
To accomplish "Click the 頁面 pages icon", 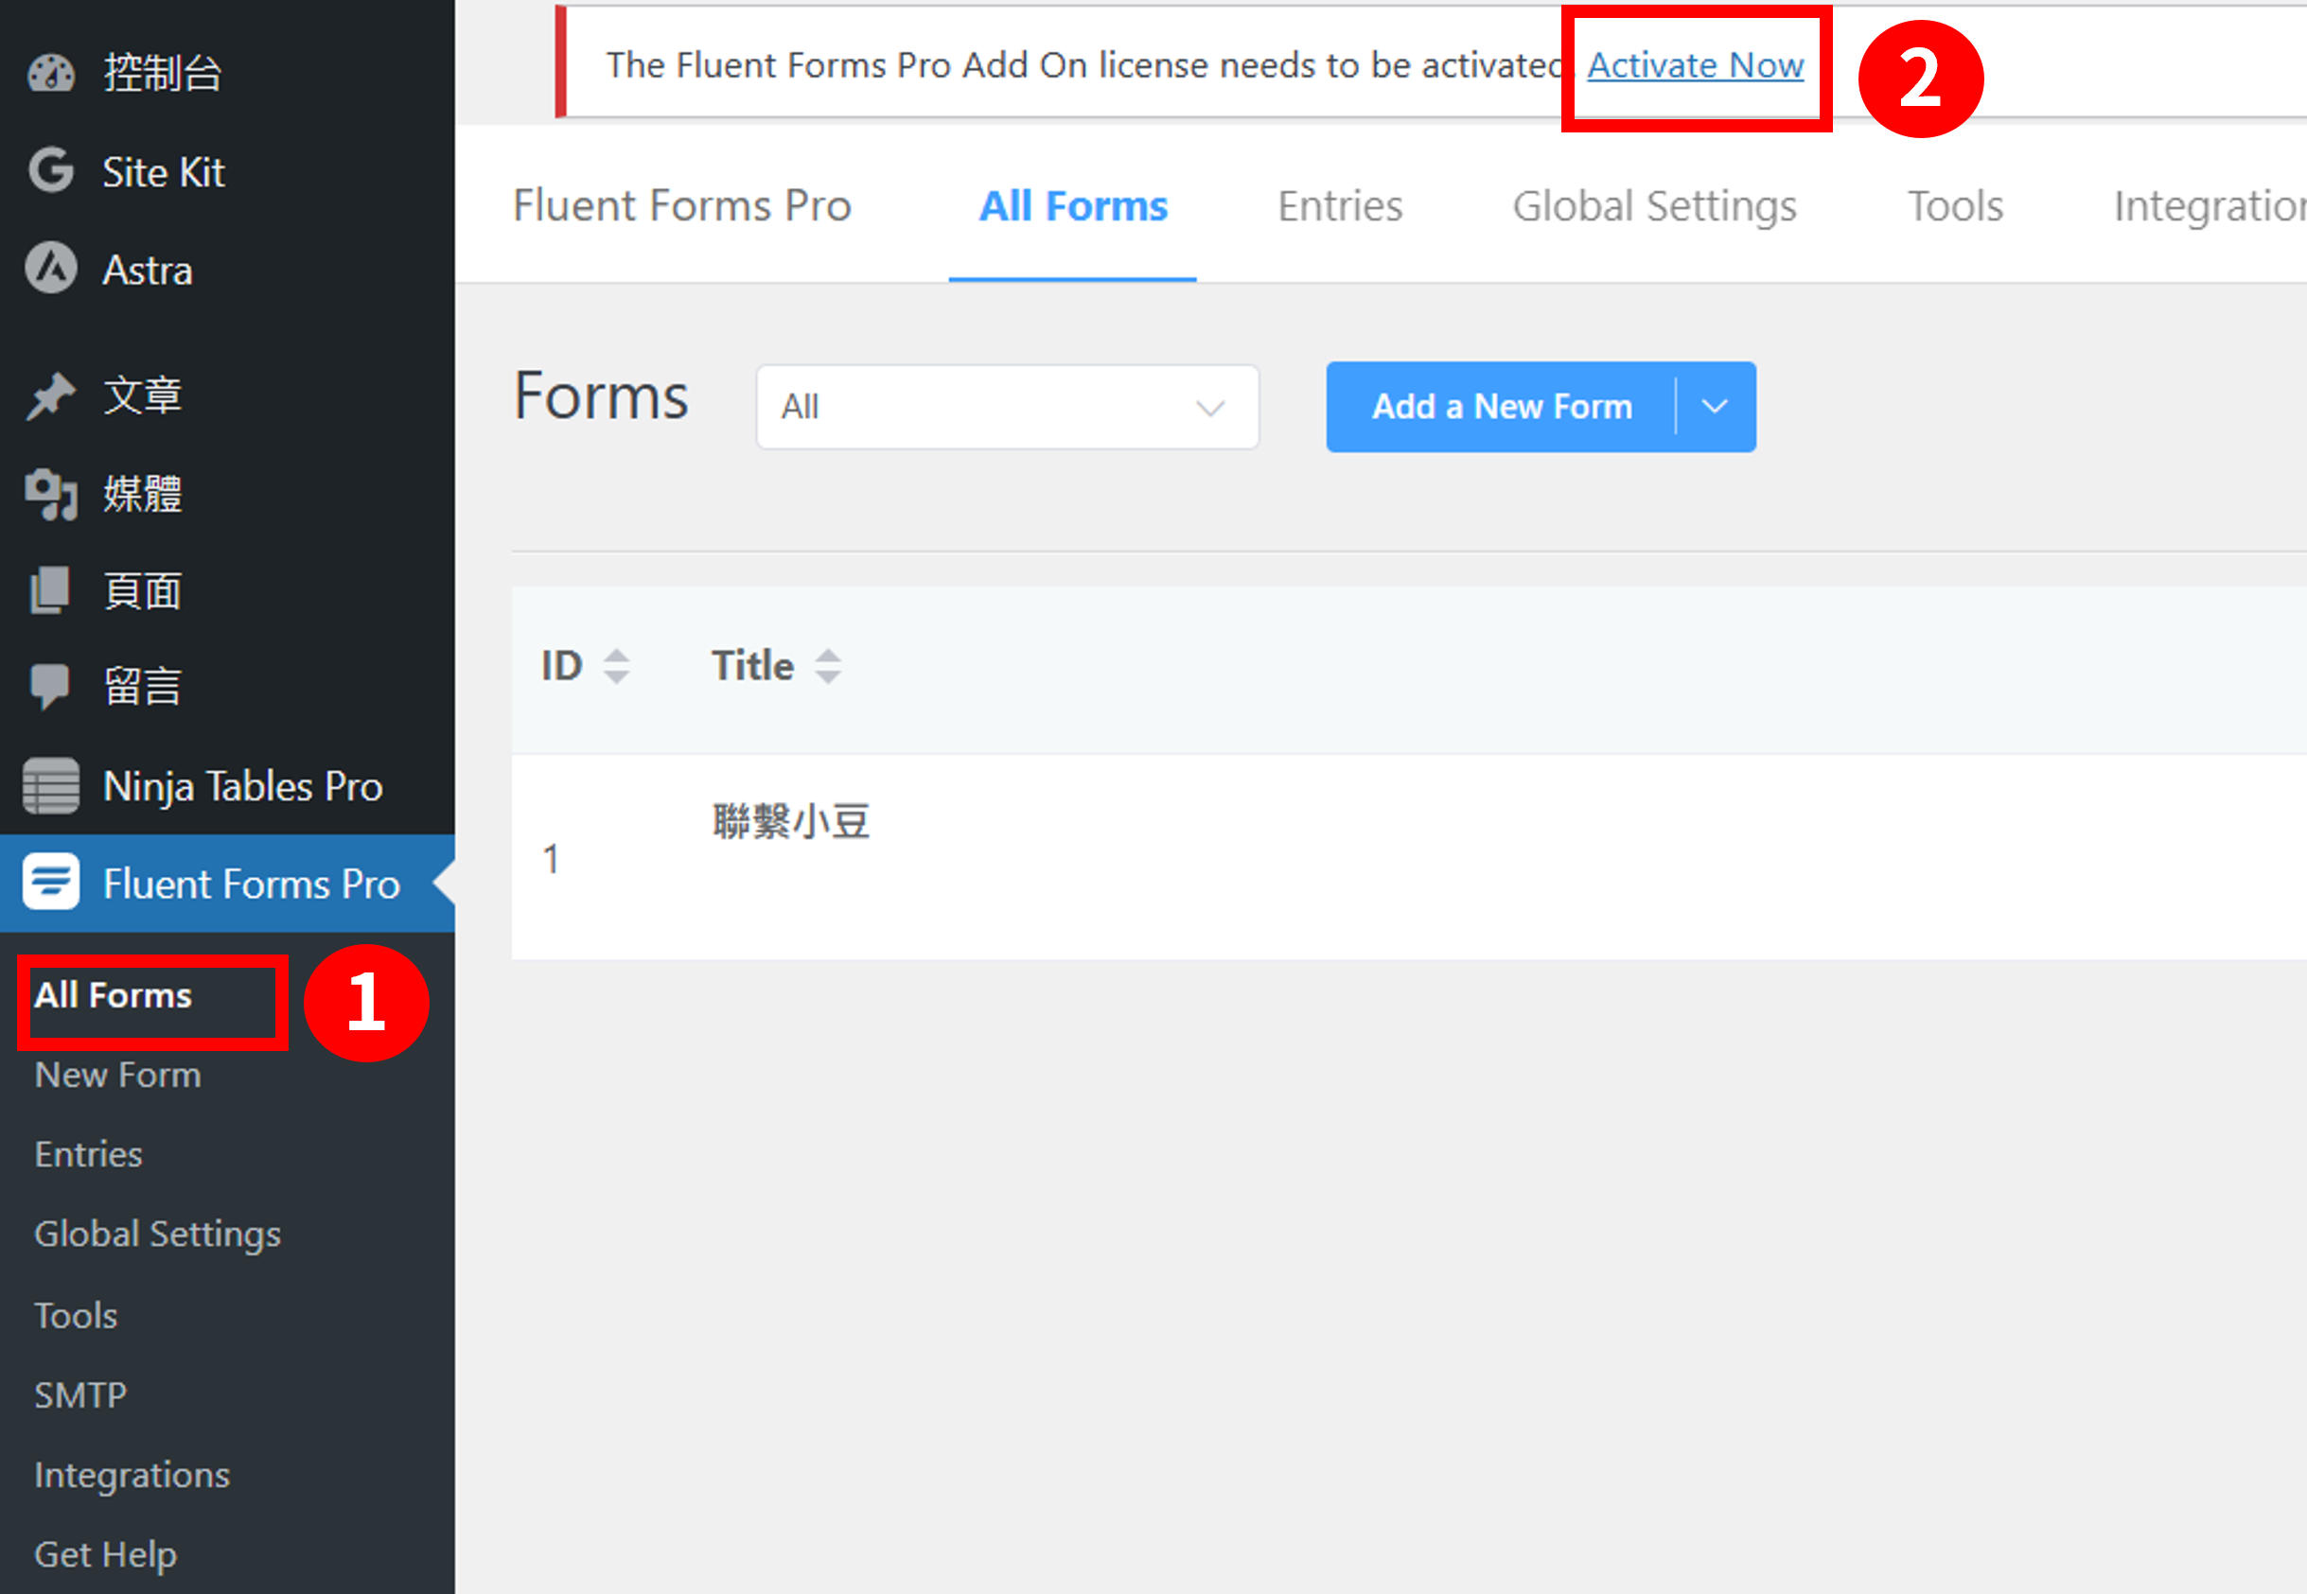I will (51, 590).
